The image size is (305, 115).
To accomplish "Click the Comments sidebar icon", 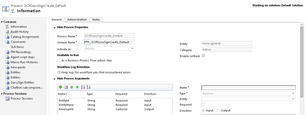I will (x=7, y=42).
